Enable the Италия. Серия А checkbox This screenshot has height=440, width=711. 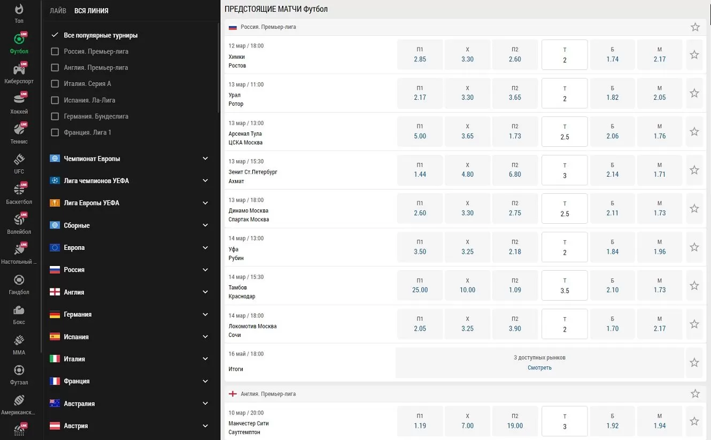point(55,84)
